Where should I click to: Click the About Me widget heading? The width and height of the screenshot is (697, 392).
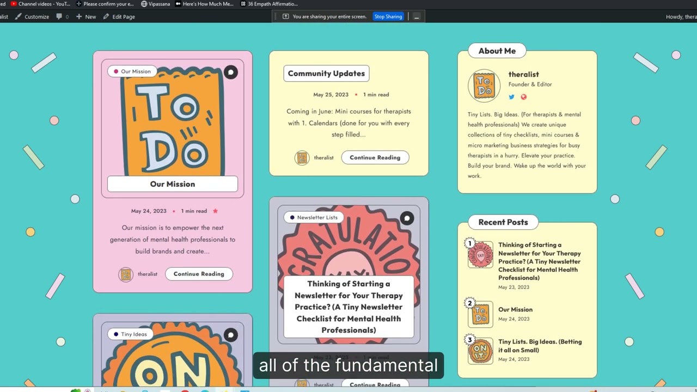point(497,51)
